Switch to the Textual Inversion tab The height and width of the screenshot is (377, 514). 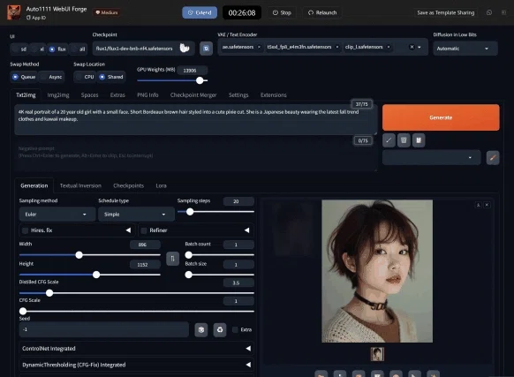[x=80, y=186]
